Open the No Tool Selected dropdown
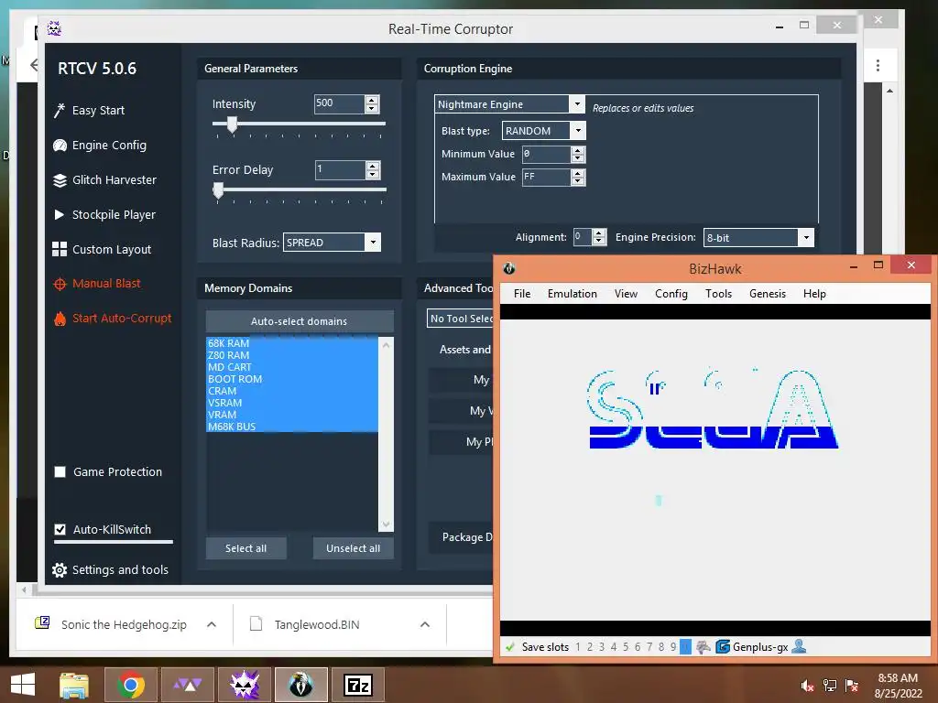 pyautogui.click(x=461, y=319)
